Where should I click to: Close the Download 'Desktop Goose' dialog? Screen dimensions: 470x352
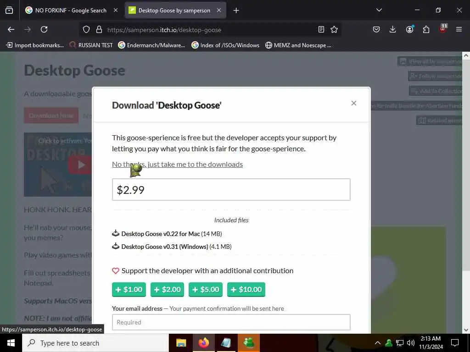[x=354, y=103]
